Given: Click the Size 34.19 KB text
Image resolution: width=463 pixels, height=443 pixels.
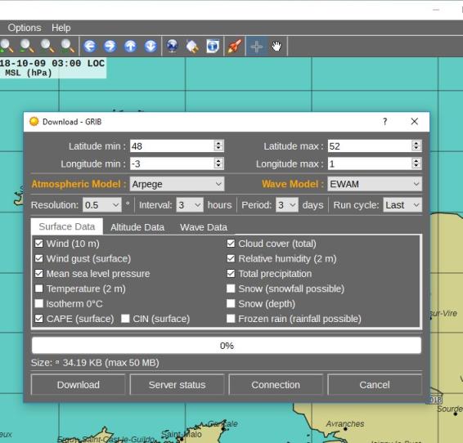Looking at the screenshot, I should click(95, 362).
